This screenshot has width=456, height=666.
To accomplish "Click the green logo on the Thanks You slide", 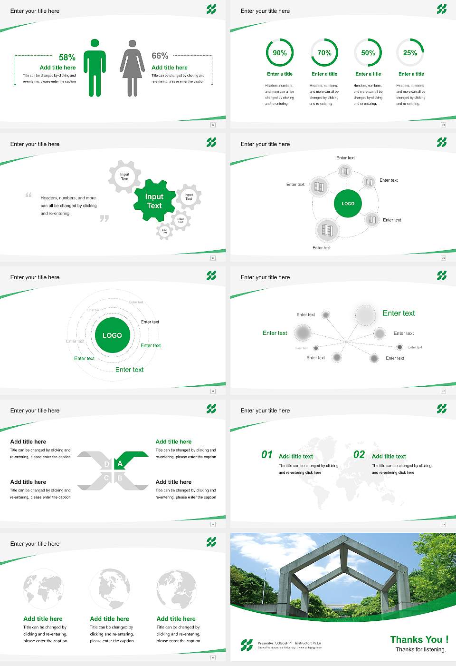I will pos(247,645).
